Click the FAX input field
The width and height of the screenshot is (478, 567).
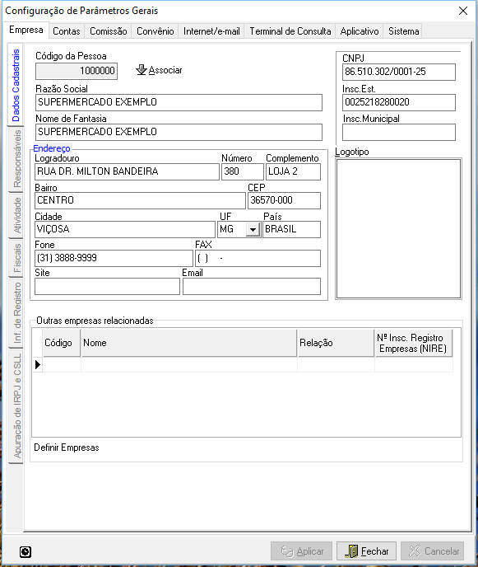click(258, 258)
